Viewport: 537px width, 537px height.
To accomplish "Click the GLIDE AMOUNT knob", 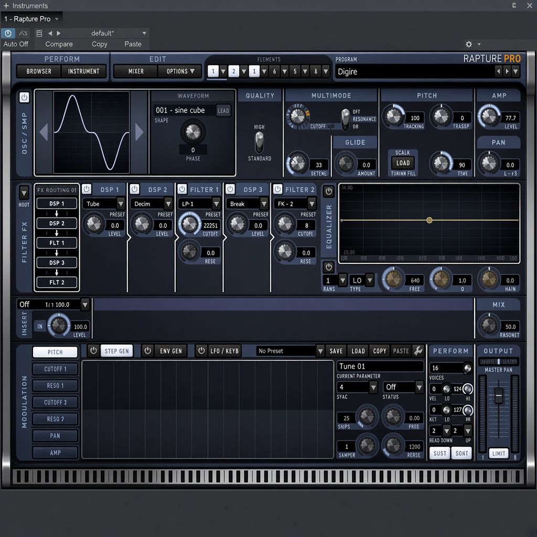I will tap(346, 164).
